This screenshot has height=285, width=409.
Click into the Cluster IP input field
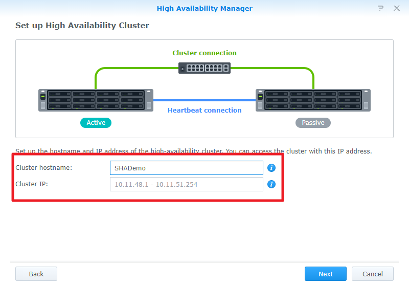pos(186,184)
